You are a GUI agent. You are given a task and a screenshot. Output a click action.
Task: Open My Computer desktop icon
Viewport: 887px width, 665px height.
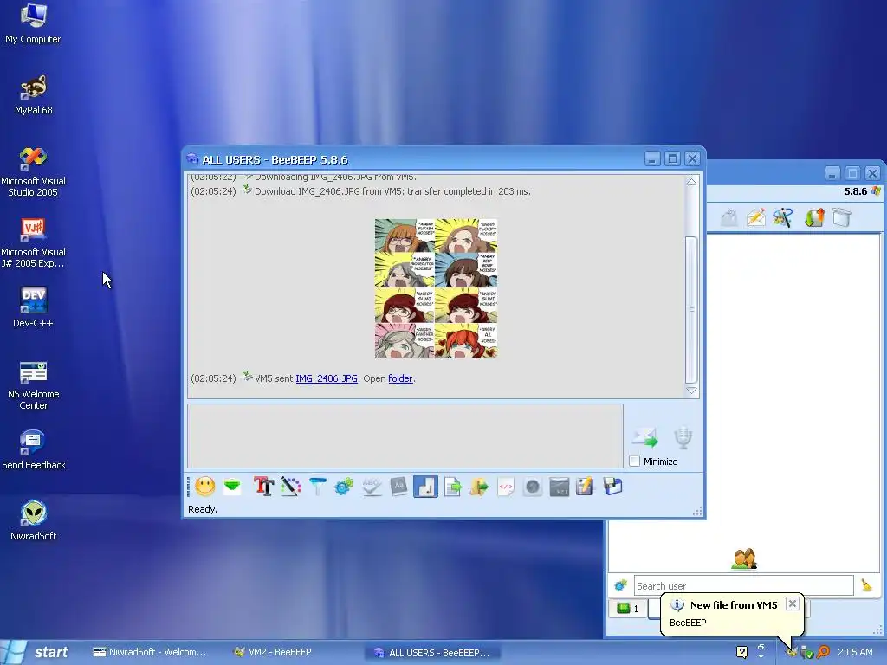(x=33, y=23)
